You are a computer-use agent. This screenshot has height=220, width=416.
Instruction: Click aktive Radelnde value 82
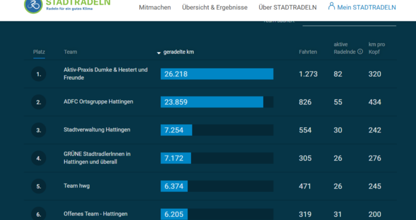coord(338,74)
